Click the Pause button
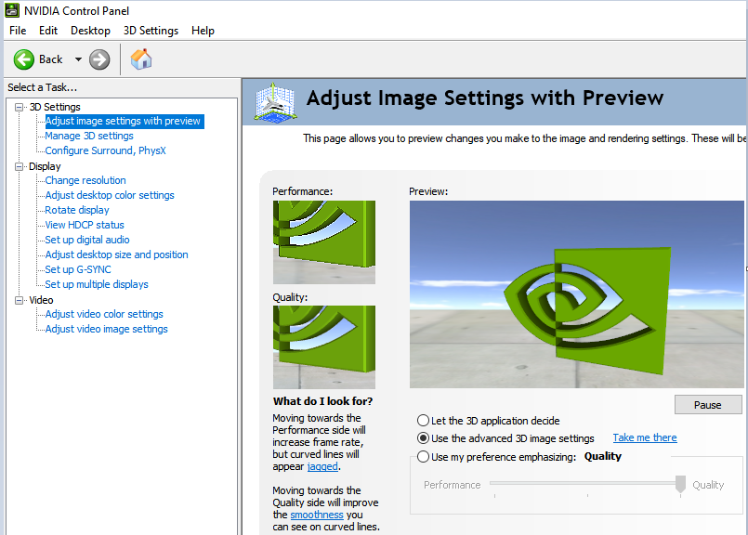The width and height of the screenshot is (748, 535). (708, 405)
